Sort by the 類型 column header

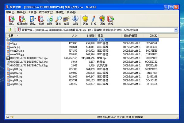[109, 36]
